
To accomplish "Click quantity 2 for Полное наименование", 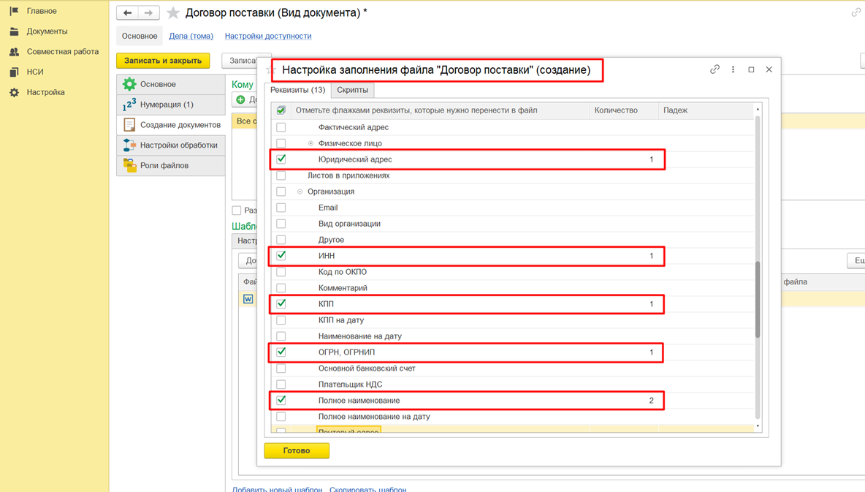I will tap(651, 401).
